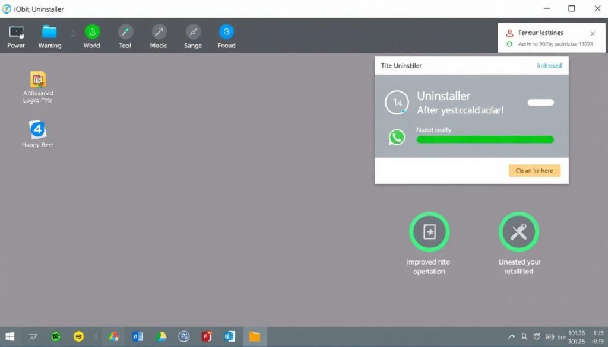Open Spotify from the taskbar
Screen dimensions: 608x347
coord(79,336)
